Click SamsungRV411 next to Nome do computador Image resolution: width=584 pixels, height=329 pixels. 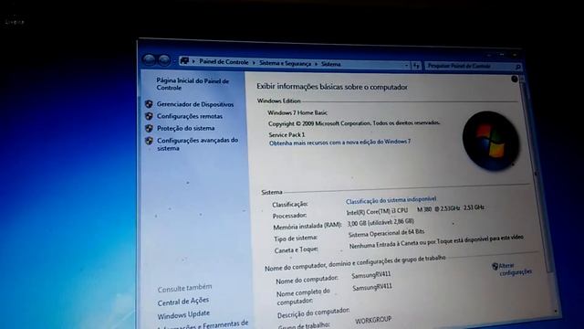(x=371, y=275)
